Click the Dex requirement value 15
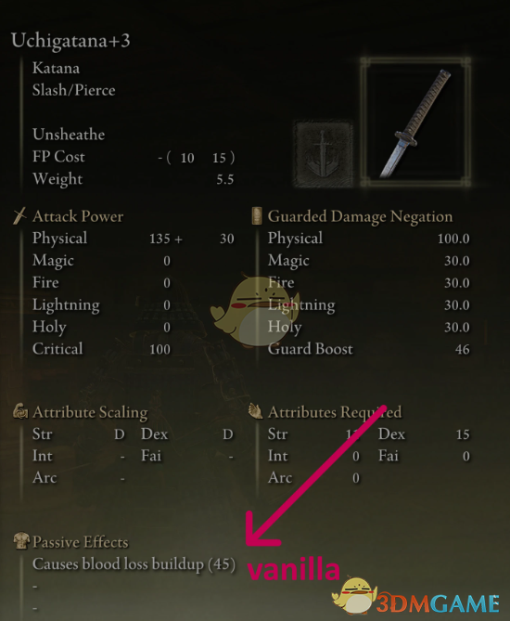Image resolution: width=510 pixels, height=621 pixels. tap(463, 434)
